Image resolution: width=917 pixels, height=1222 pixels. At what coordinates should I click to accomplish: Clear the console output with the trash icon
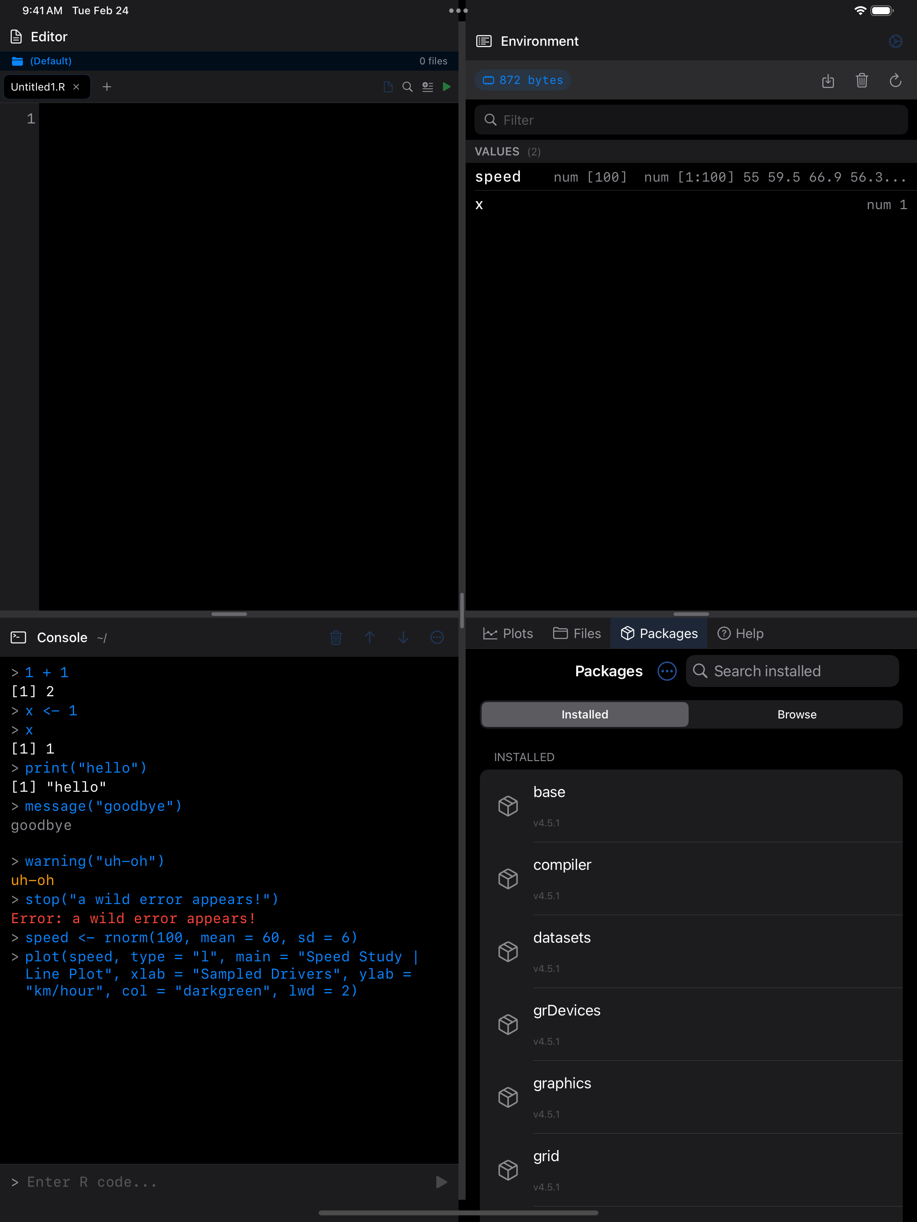[x=336, y=638]
